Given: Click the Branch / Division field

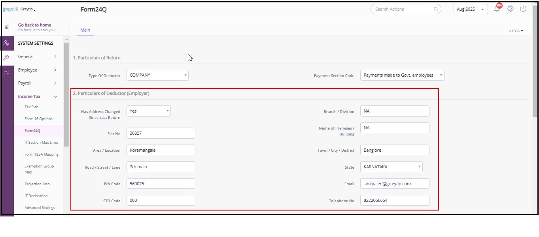Looking at the screenshot, I should tap(395, 111).
